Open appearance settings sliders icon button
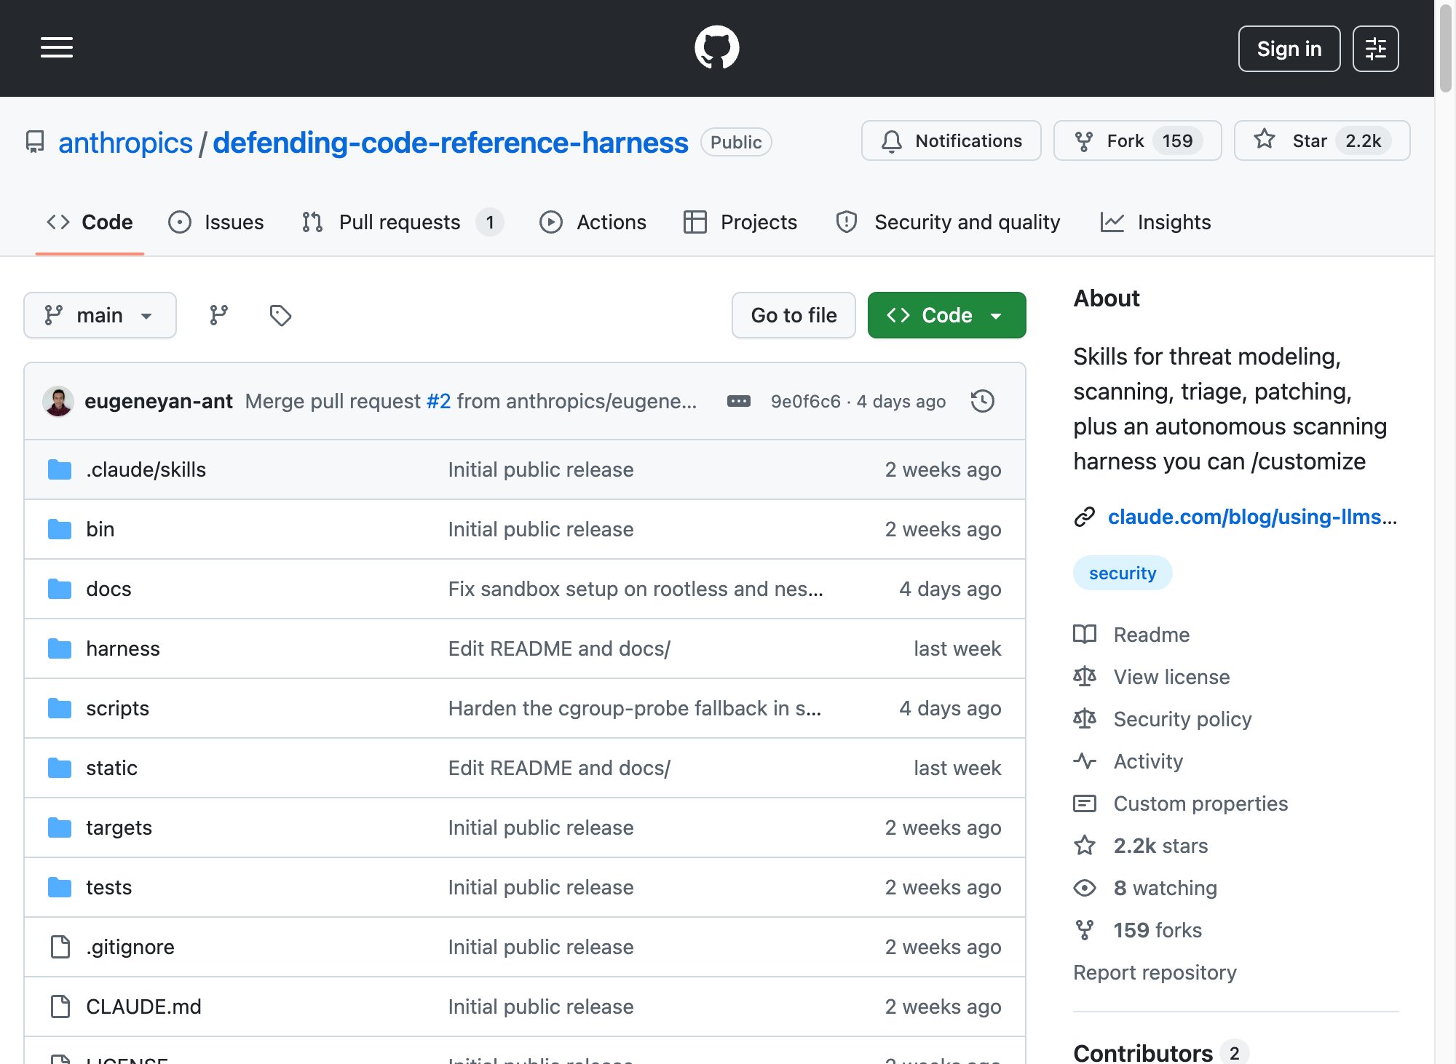The height and width of the screenshot is (1064, 1456). point(1375,49)
